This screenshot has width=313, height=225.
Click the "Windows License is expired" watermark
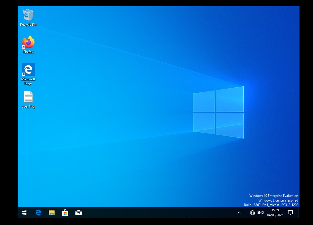(x=278, y=200)
